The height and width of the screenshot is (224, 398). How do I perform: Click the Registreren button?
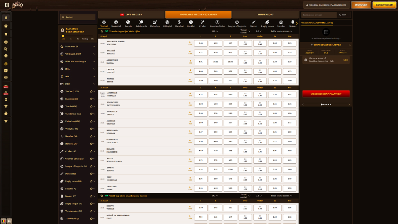tap(384, 5)
